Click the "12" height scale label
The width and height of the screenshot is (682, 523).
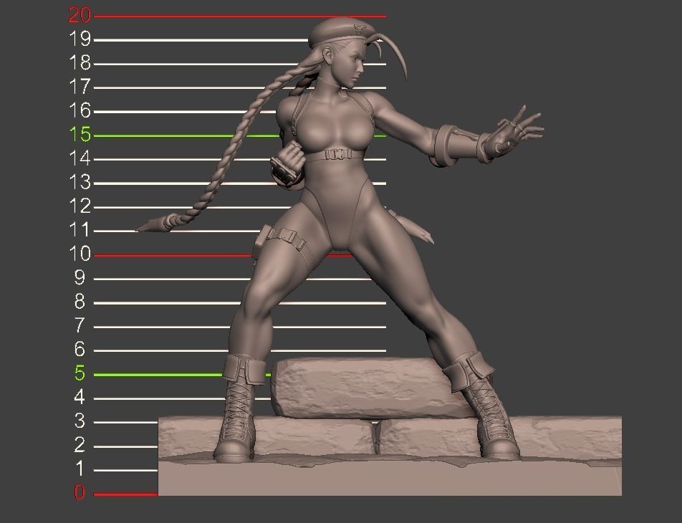coord(80,206)
